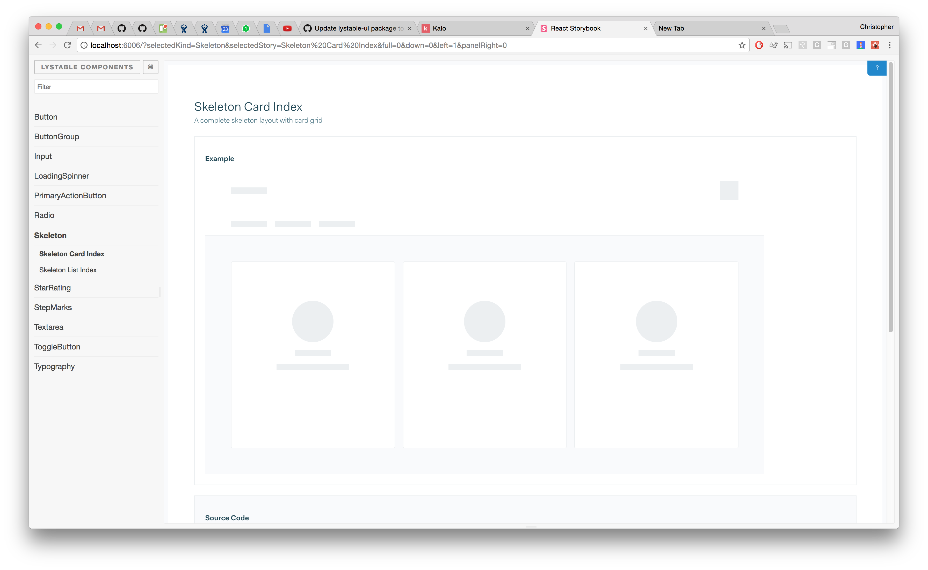This screenshot has width=928, height=570.
Task: Click the help question mark button
Action: (x=877, y=68)
